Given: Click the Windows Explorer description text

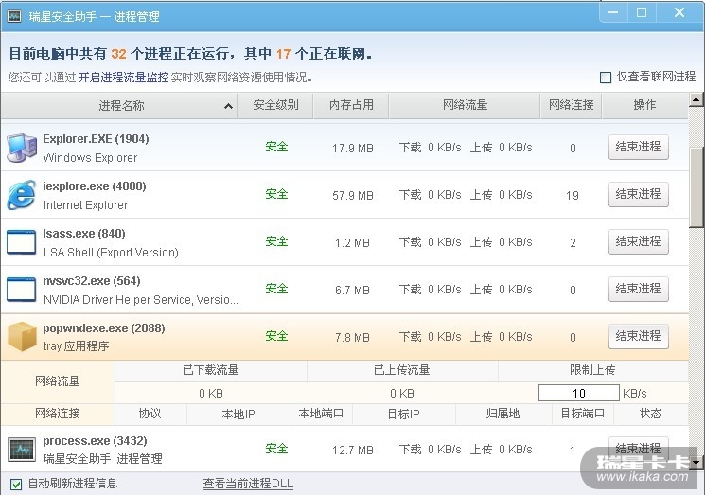Looking at the screenshot, I should coord(91,158).
